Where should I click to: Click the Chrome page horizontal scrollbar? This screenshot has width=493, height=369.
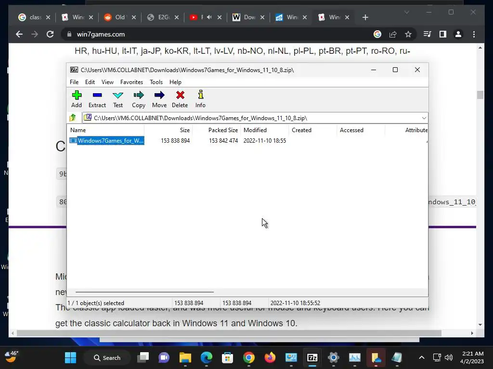pyautogui.click(x=229, y=333)
